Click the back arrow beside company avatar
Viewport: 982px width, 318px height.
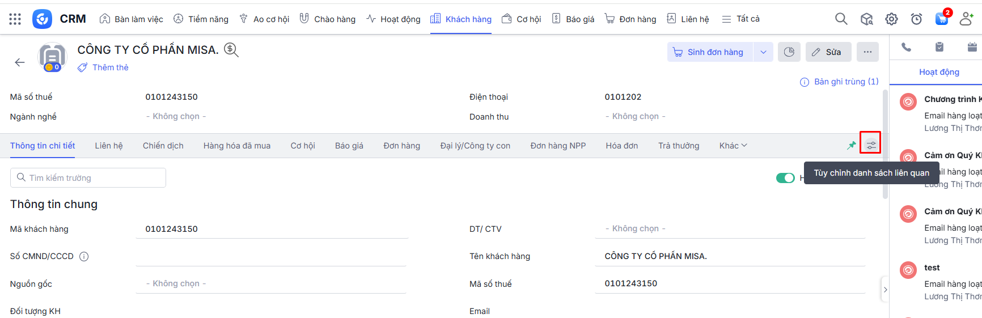pyautogui.click(x=20, y=62)
